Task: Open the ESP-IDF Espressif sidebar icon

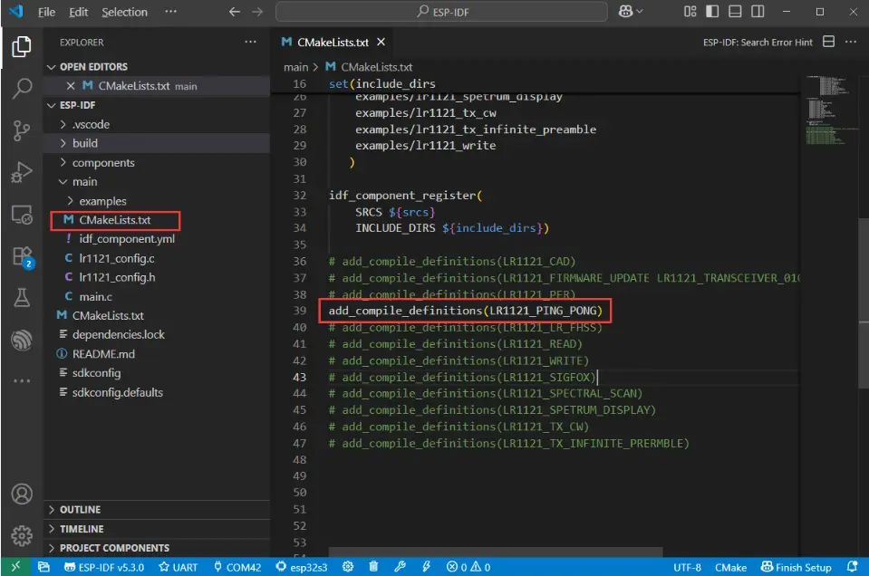Action: coord(22,340)
